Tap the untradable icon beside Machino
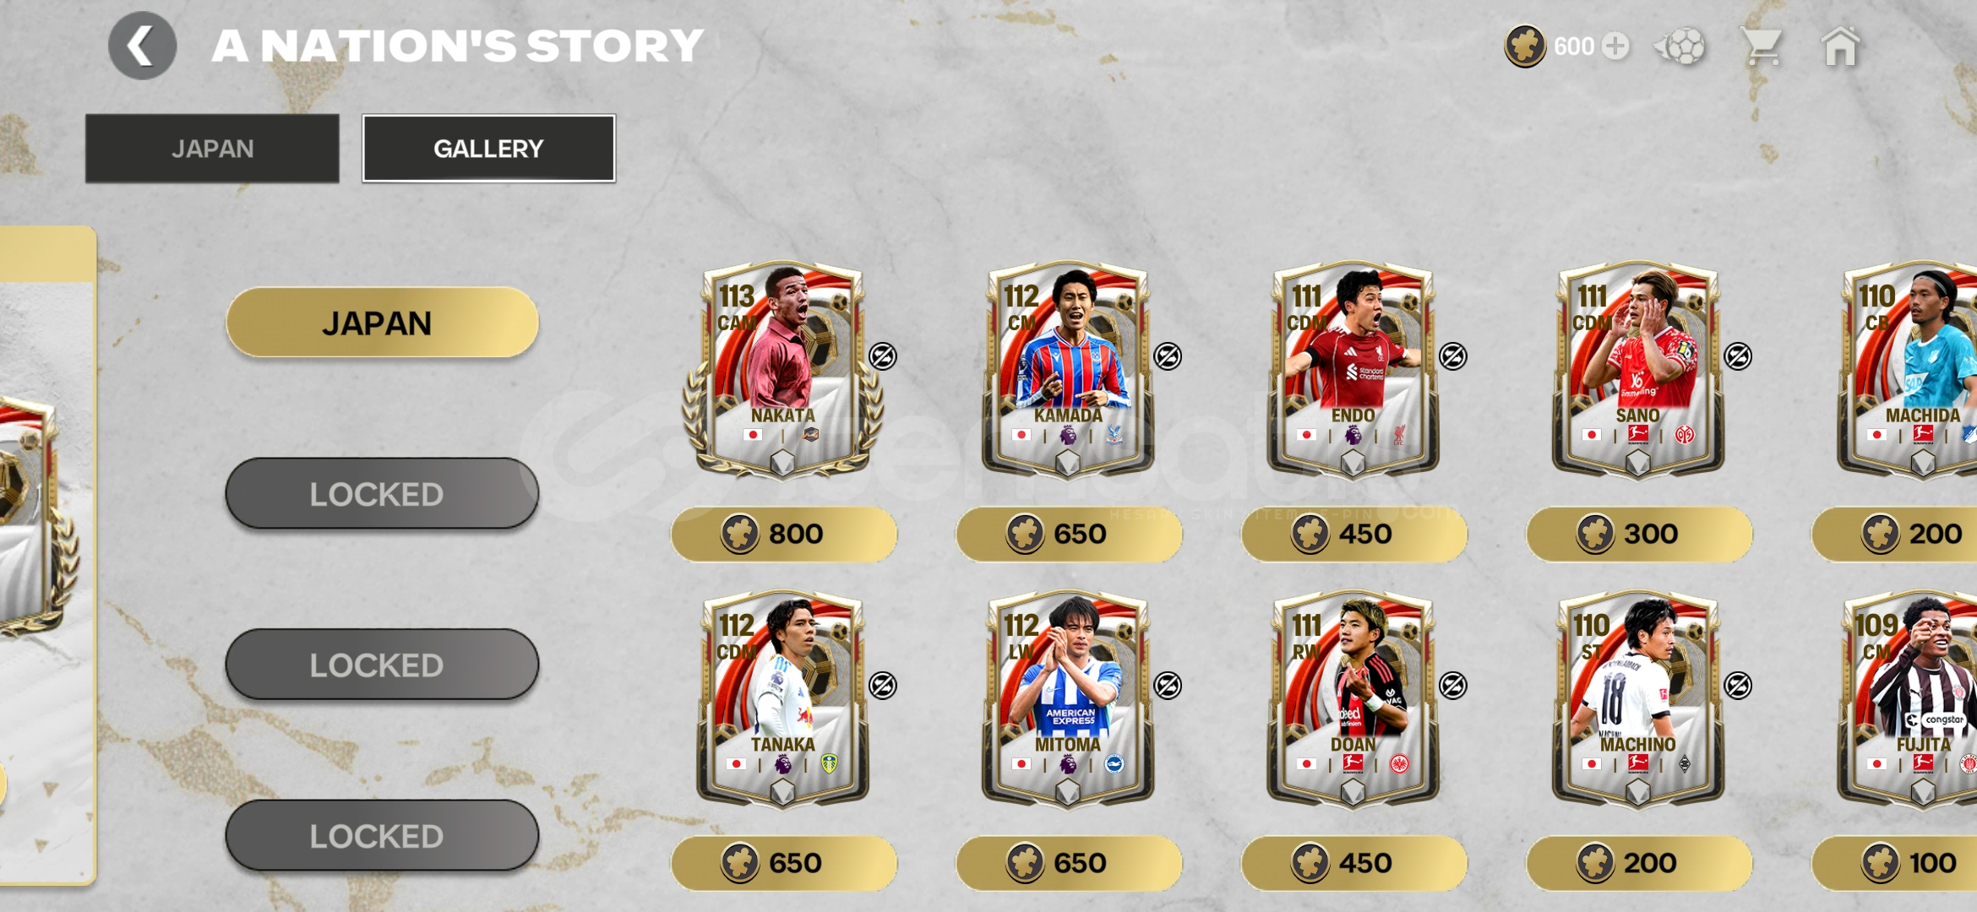The image size is (1977, 912). click(1738, 686)
